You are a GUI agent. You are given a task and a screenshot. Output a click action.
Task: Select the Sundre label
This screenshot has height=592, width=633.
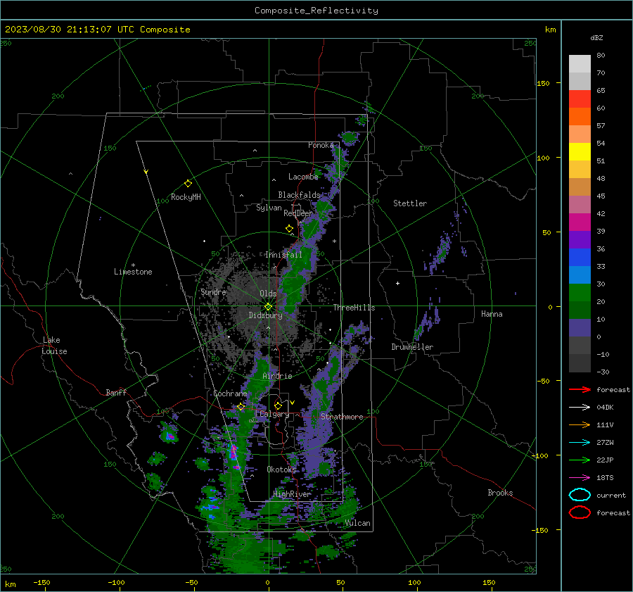[x=213, y=292]
